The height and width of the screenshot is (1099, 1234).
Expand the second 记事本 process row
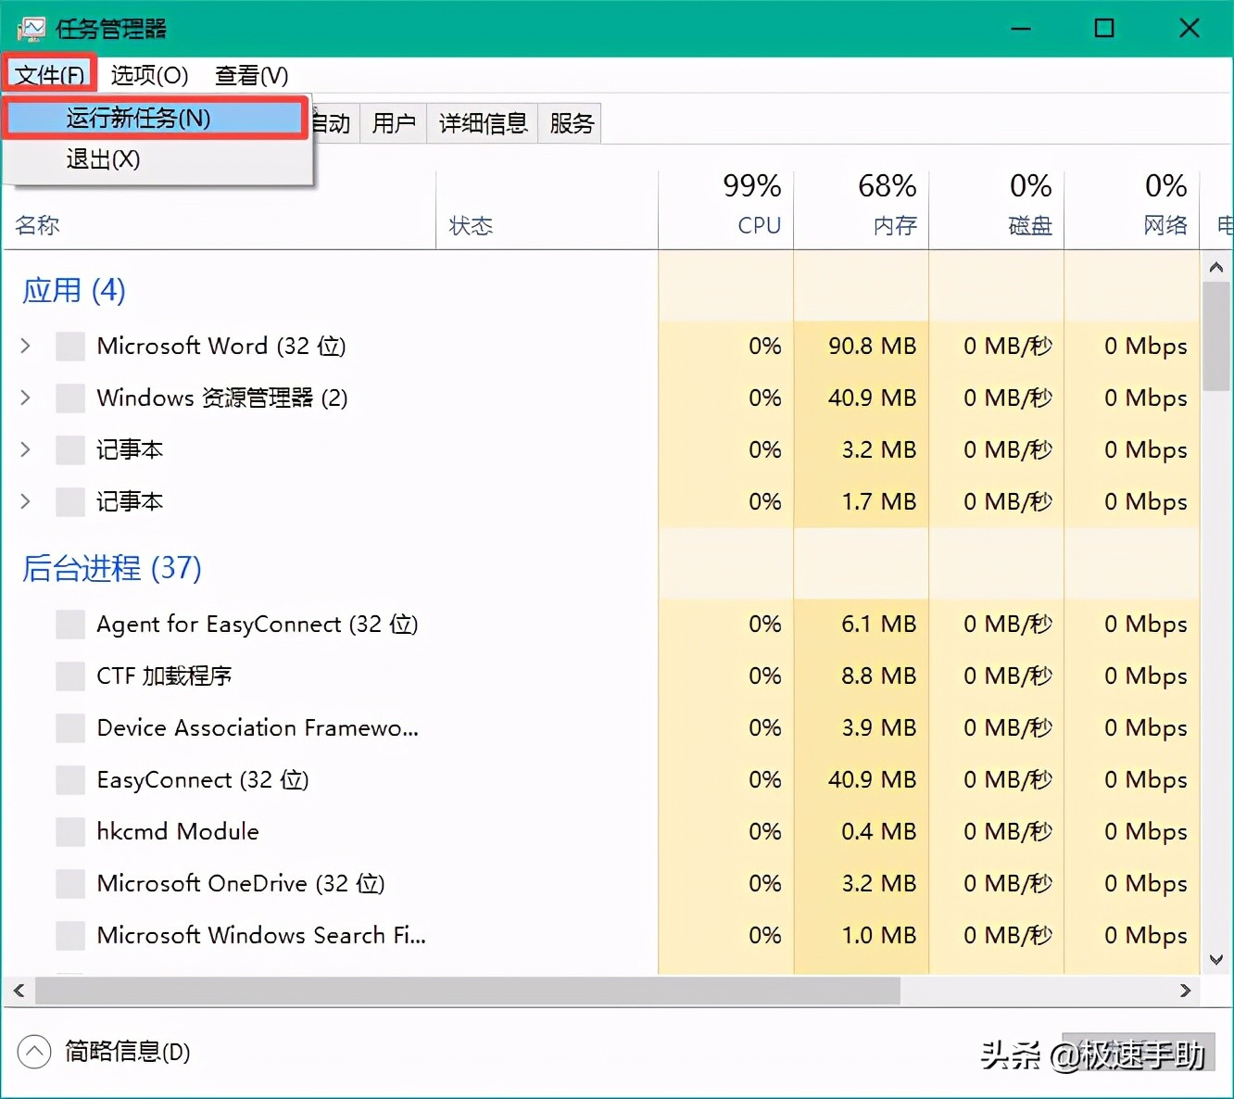pos(24,501)
